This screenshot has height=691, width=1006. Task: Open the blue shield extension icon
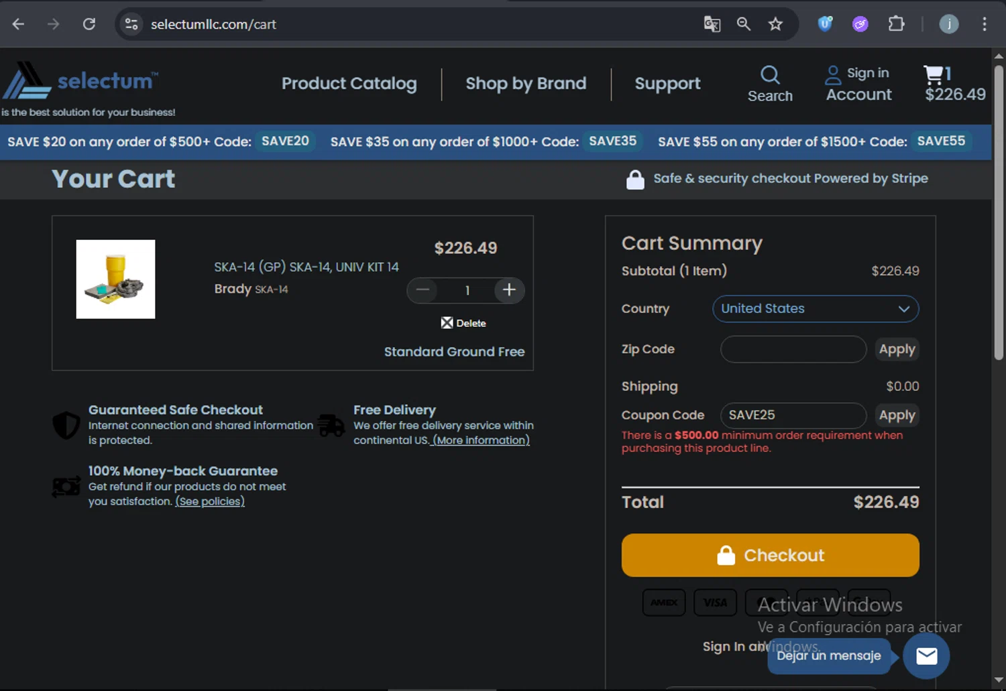825,24
